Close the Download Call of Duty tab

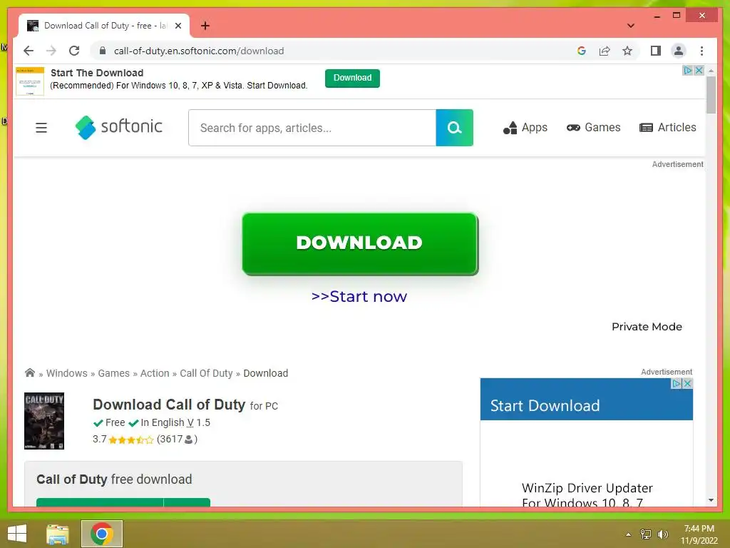pyautogui.click(x=178, y=26)
